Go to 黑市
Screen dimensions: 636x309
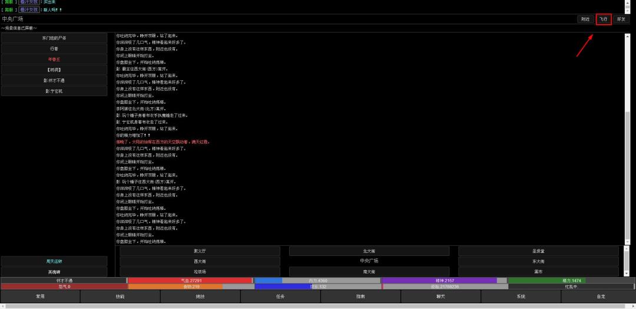[x=538, y=272]
